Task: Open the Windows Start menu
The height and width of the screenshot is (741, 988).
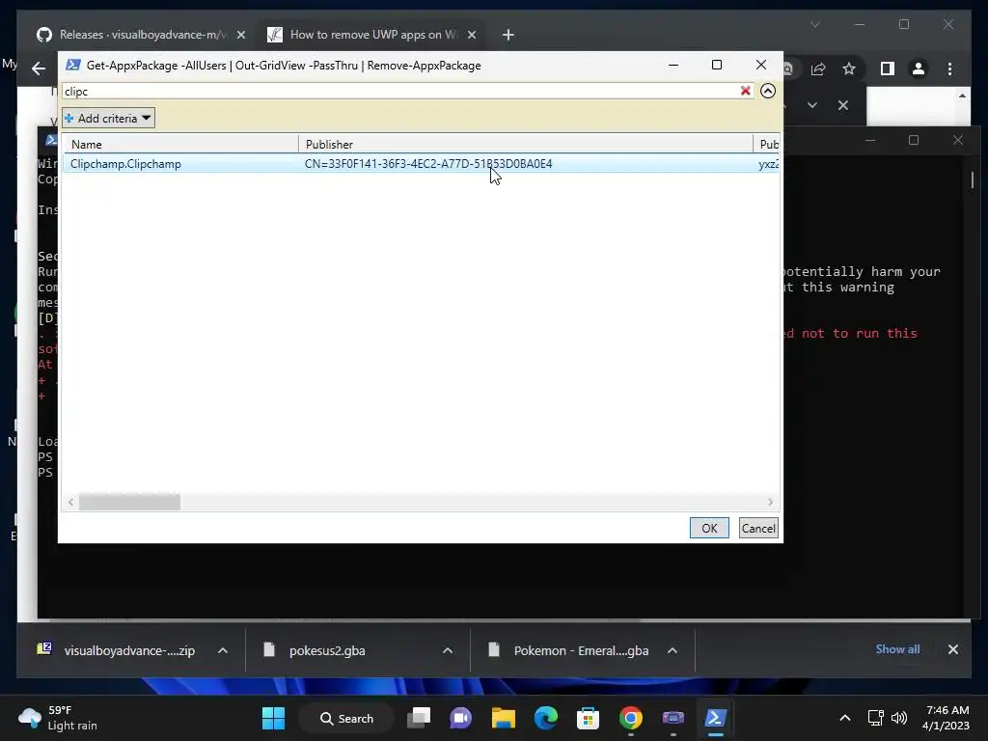Action: click(x=273, y=718)
